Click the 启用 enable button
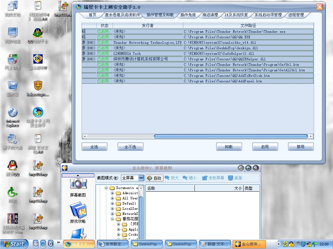The width and height of the screenshot is (333, 249). 265,147
